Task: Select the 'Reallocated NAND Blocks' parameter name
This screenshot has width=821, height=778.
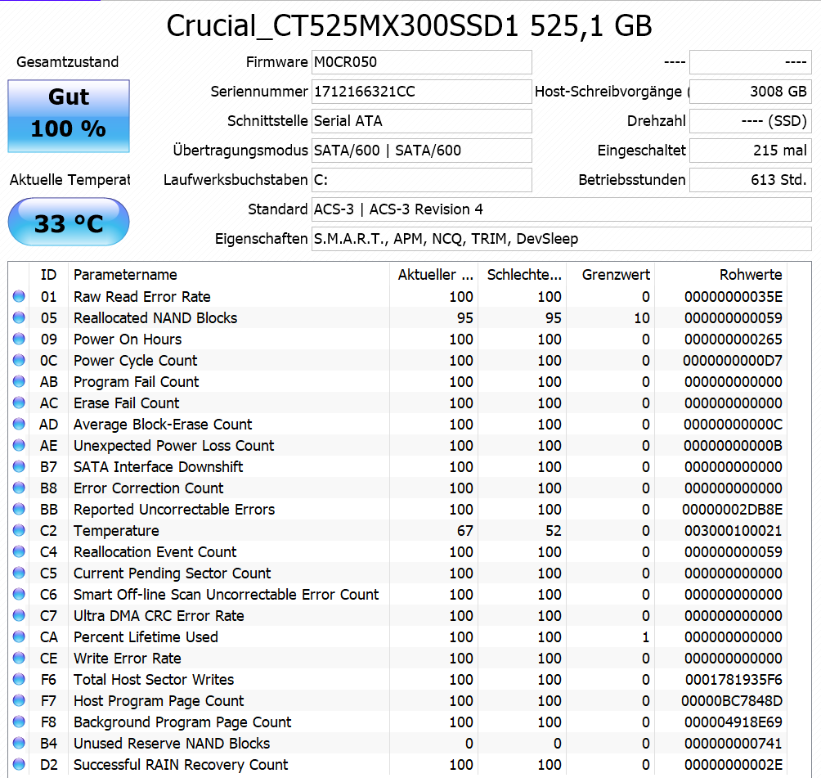Action: [155, 318]
